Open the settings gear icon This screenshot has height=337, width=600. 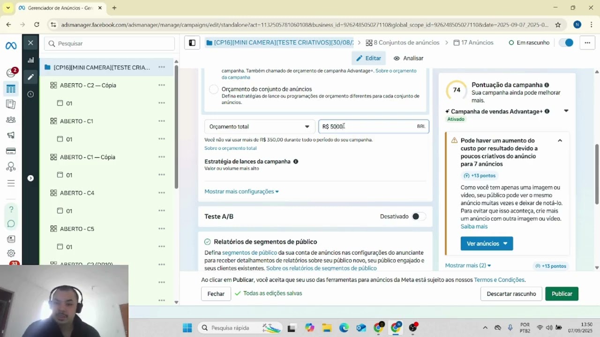[11, 253]
